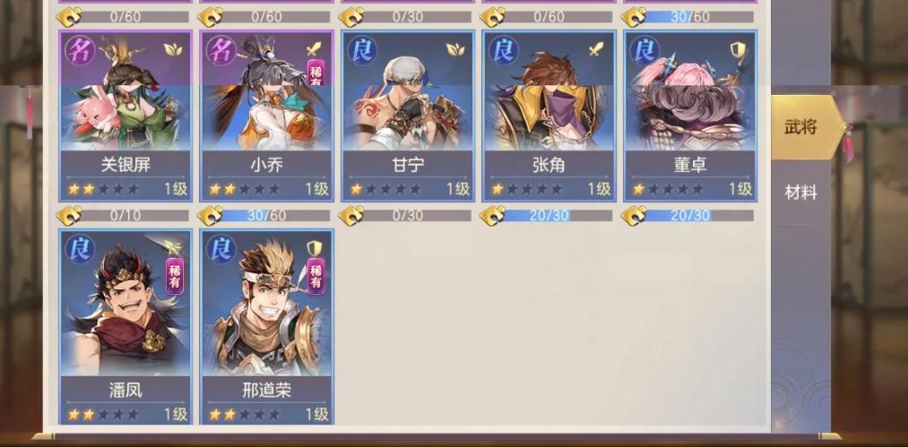The width and height of the screenshot is (908, 447).
Task: Click the star rating row on 小乔
Action: click(x=244, y=189)
